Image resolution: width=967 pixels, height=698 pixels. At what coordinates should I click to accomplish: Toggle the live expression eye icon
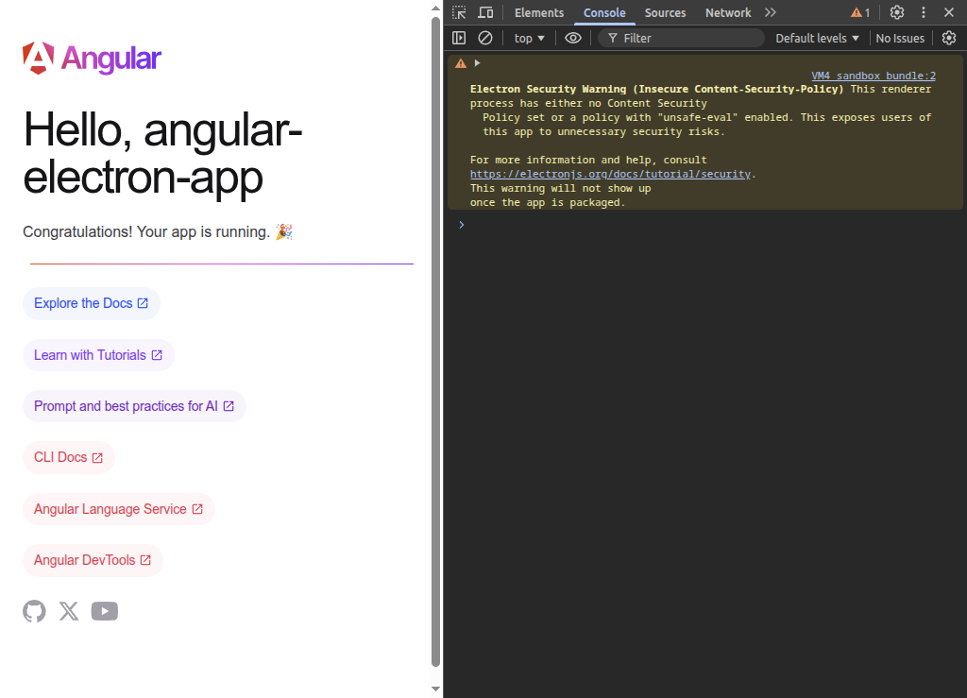(x=573, y=38)
